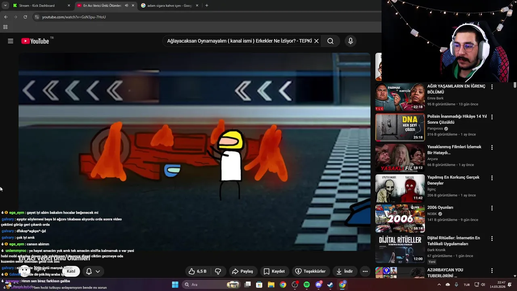Click the video player to pause
The height and width of the screenshot is (291, 517).
coord(194,152)
